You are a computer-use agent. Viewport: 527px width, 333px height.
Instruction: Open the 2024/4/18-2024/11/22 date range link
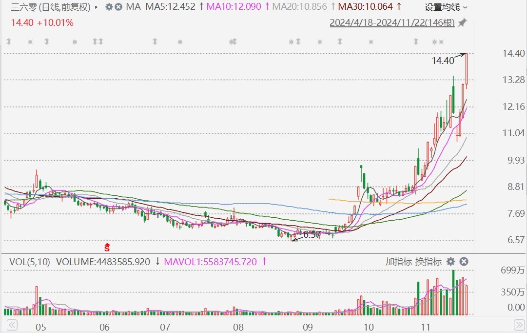click(x=392, y=22)
